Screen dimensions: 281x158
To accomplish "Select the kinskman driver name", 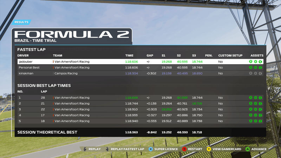I will tap(26, 73).
